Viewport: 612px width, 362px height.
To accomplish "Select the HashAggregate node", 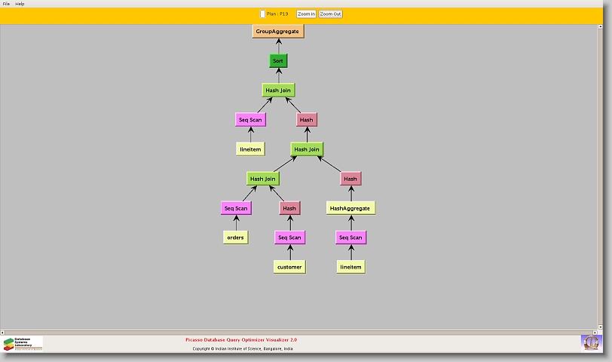I will [350, 208].
